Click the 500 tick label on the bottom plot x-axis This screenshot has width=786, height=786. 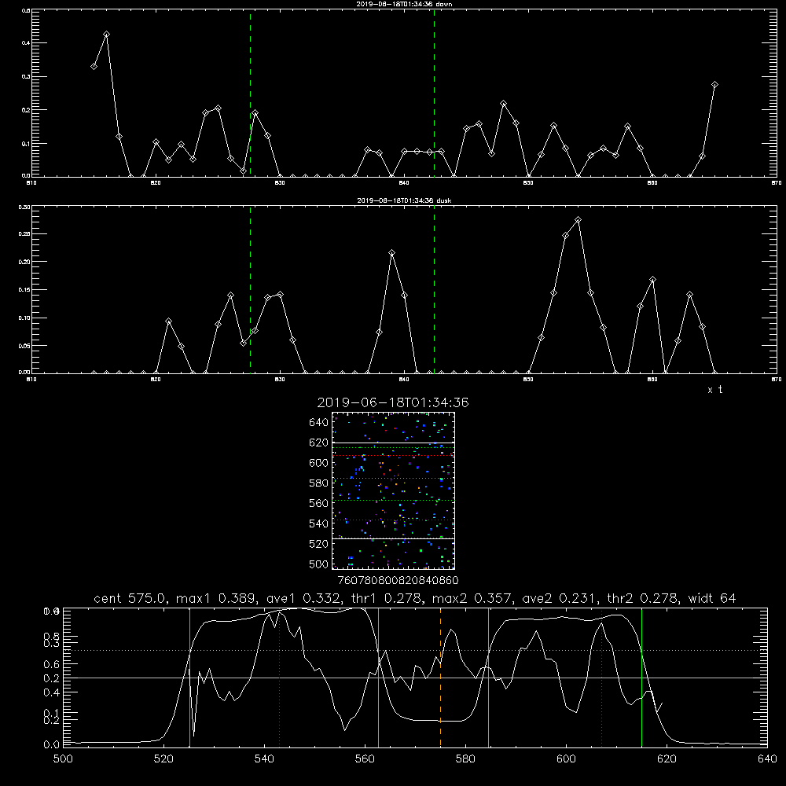point(63,759)
